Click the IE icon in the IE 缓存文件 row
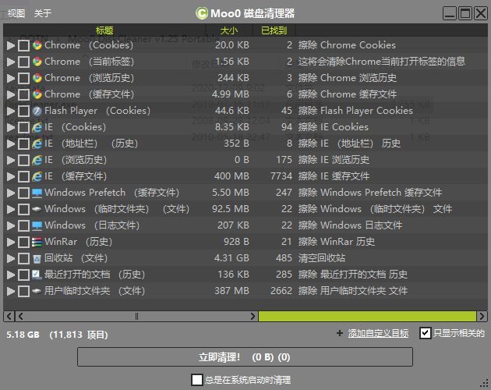This screenshot has width=491, height=390. pos(37,176)
